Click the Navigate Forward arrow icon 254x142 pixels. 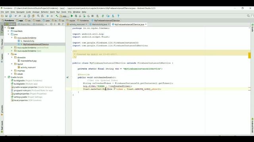click(52, 16)
